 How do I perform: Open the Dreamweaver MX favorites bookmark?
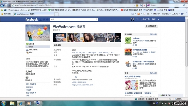click(x=16, y=10)
